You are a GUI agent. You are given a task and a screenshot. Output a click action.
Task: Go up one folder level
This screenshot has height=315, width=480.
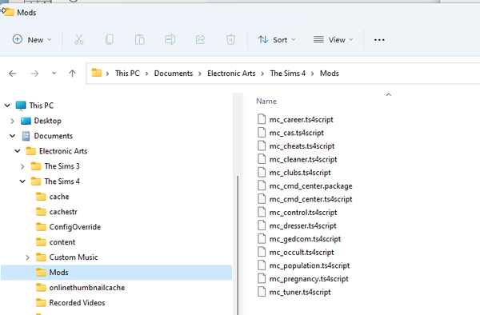point(72,74)
